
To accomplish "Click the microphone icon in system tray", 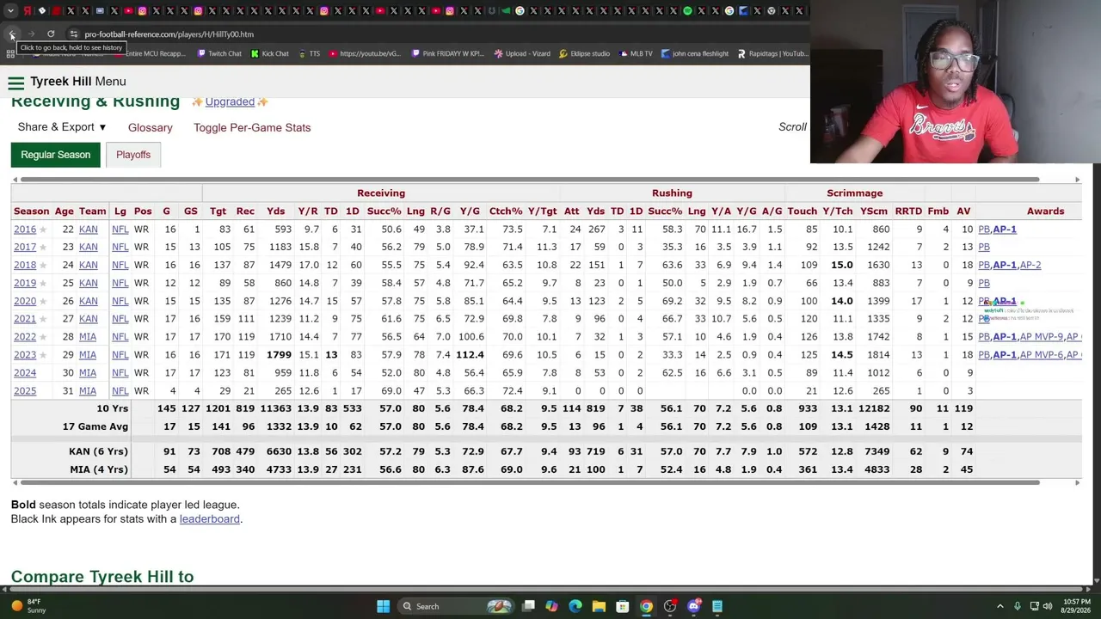I will tap(1017, 606).
